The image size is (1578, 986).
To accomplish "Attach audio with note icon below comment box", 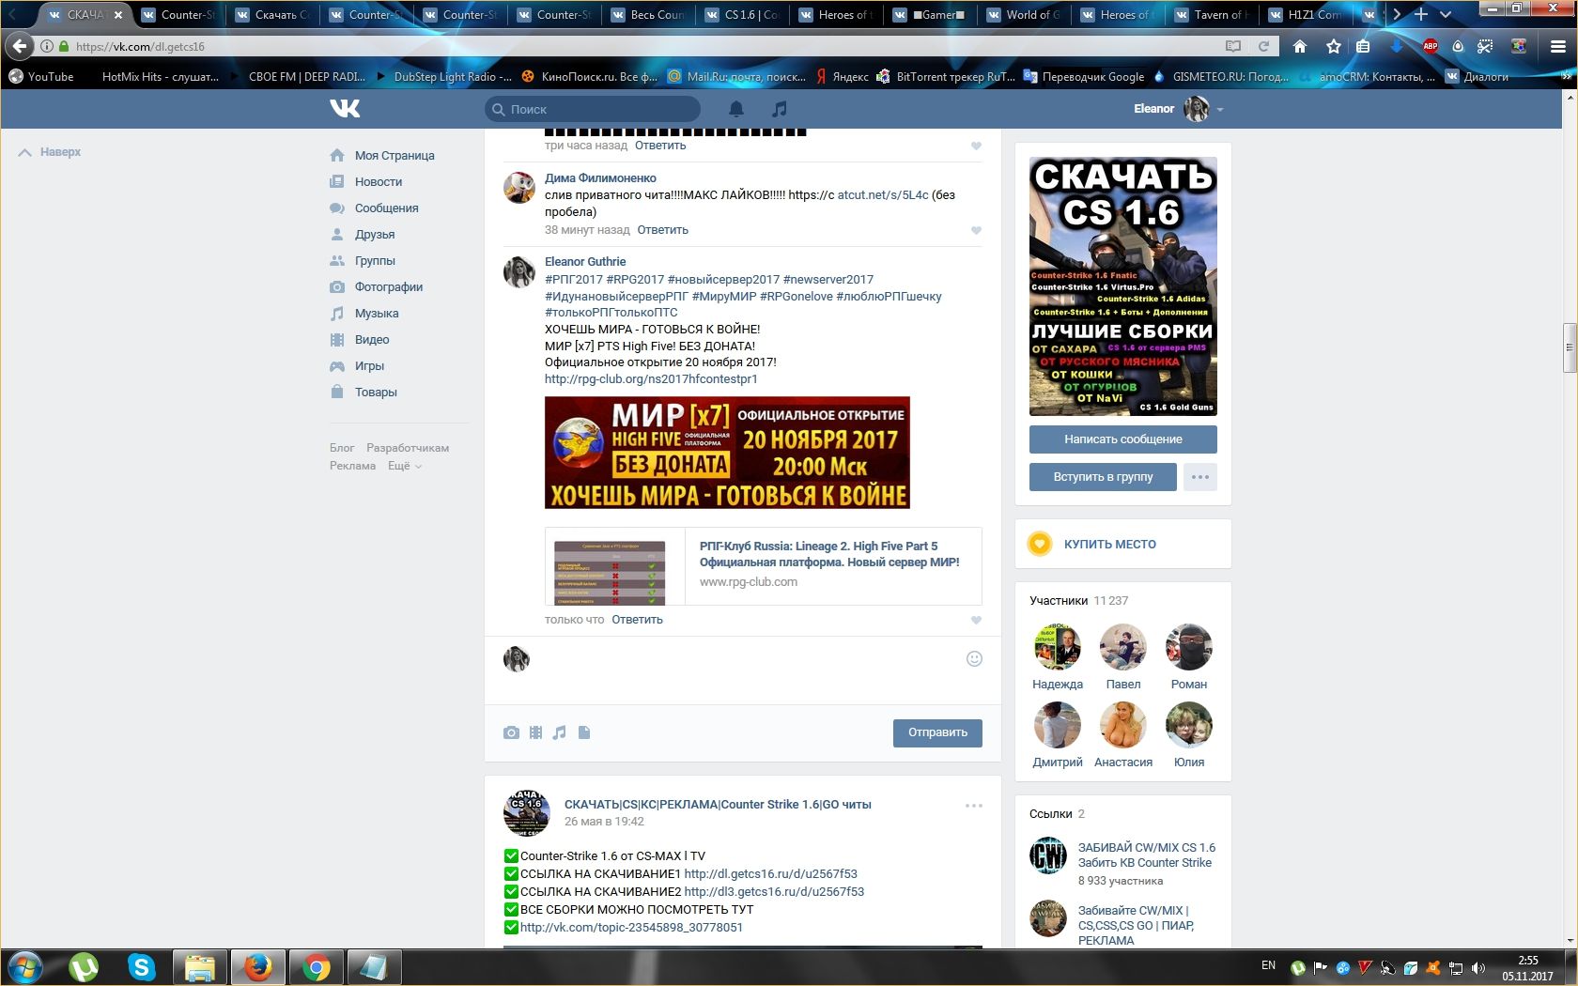I will pos(559,732).
